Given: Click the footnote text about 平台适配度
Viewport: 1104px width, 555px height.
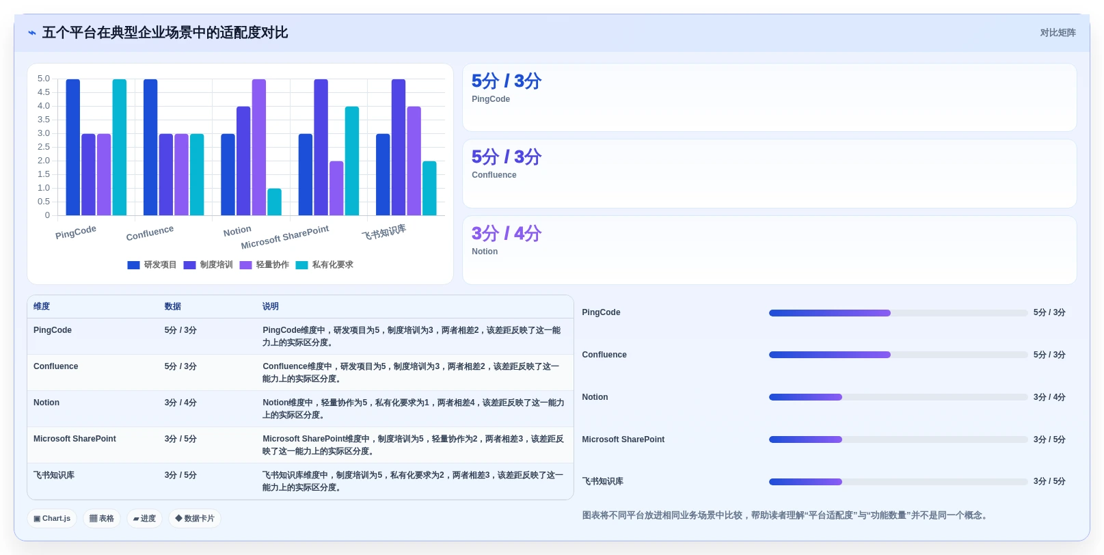Looking at the screenshot, I should pos(786,515).
